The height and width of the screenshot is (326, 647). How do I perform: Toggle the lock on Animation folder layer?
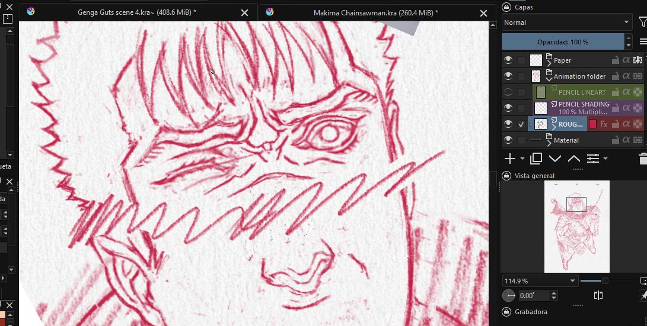click(x=615, y=76)
